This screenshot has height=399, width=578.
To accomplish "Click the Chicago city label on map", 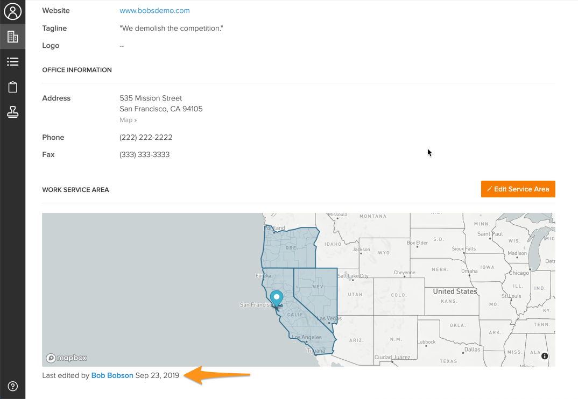I will [519, 273].
